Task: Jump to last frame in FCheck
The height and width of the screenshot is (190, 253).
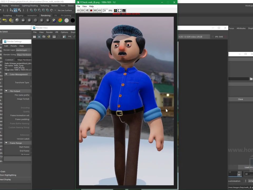Action: coord(100,11)
